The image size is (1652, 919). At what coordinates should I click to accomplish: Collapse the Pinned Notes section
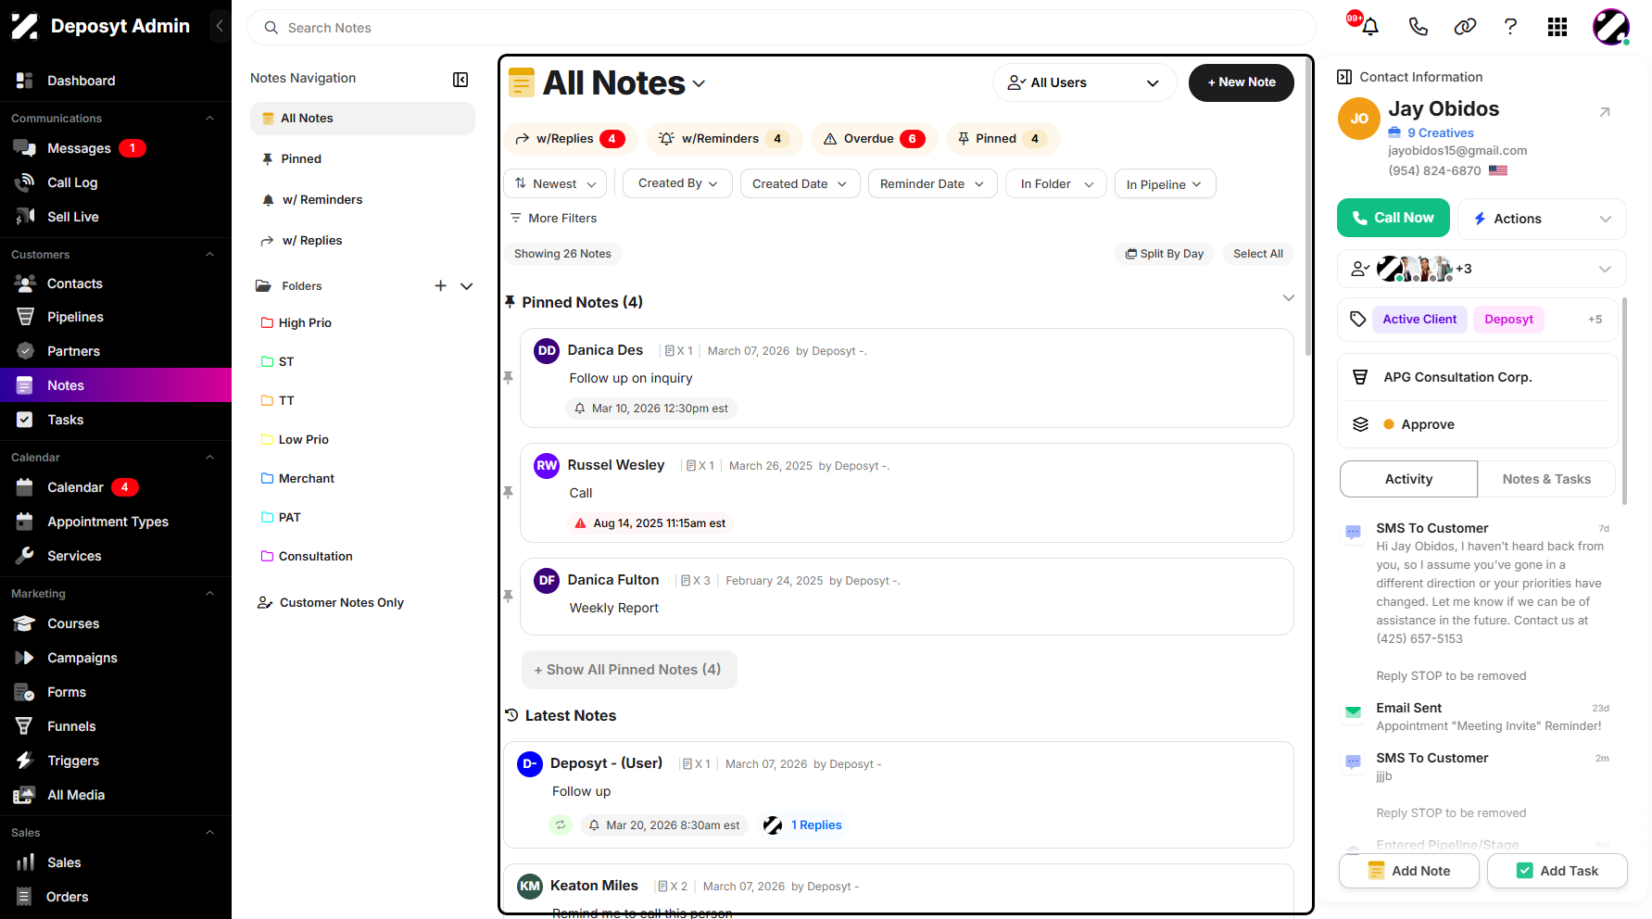click(x=1288, y=298)
